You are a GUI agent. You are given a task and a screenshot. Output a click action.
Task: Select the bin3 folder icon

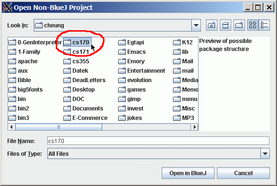(12, 118)
